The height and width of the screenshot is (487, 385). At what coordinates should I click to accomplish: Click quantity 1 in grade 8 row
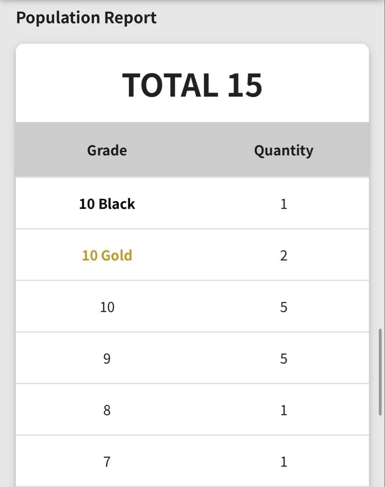[x=283, y=410]
